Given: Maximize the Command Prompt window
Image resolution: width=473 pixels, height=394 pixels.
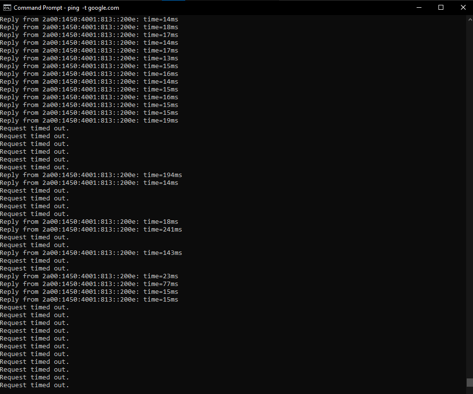Looking at the screenshot, I should tap(441, 8).
